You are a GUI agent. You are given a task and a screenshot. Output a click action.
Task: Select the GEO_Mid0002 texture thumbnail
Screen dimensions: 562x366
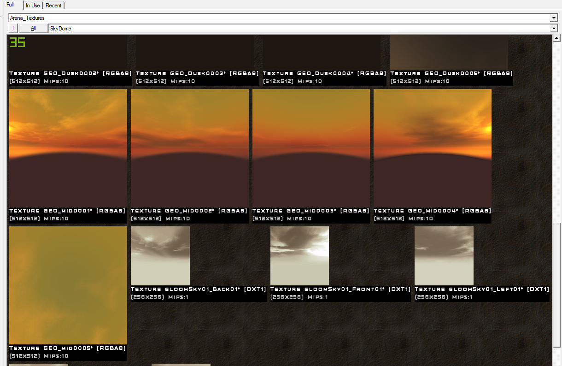point(189,147)
